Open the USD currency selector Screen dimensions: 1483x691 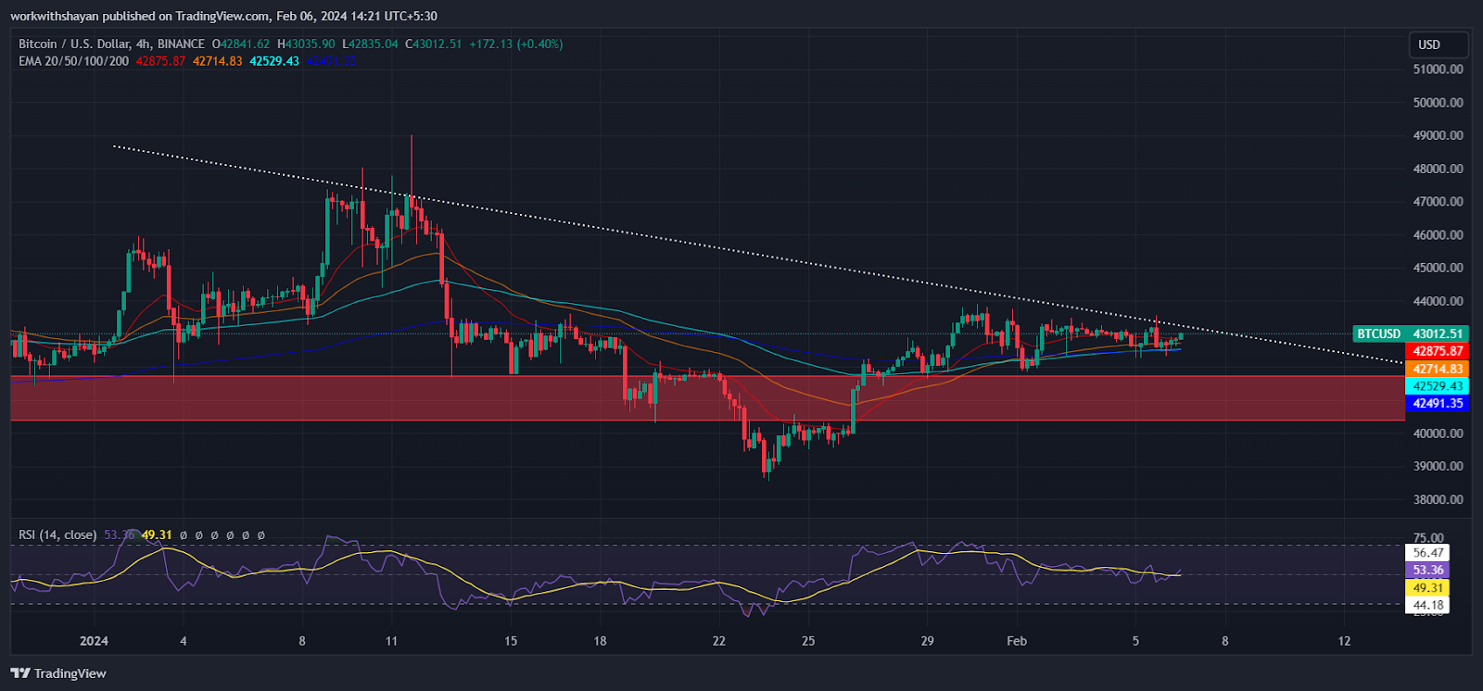pyautogui.click(x=1439, y=44)
